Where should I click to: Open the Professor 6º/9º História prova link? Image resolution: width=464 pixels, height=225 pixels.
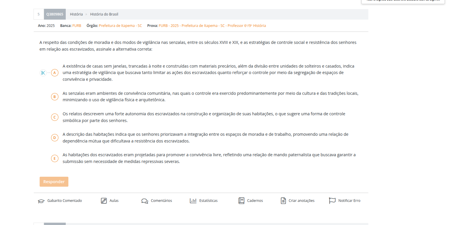point(212,26)
